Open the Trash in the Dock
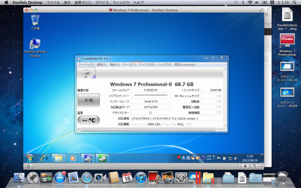 click(283, 178)
